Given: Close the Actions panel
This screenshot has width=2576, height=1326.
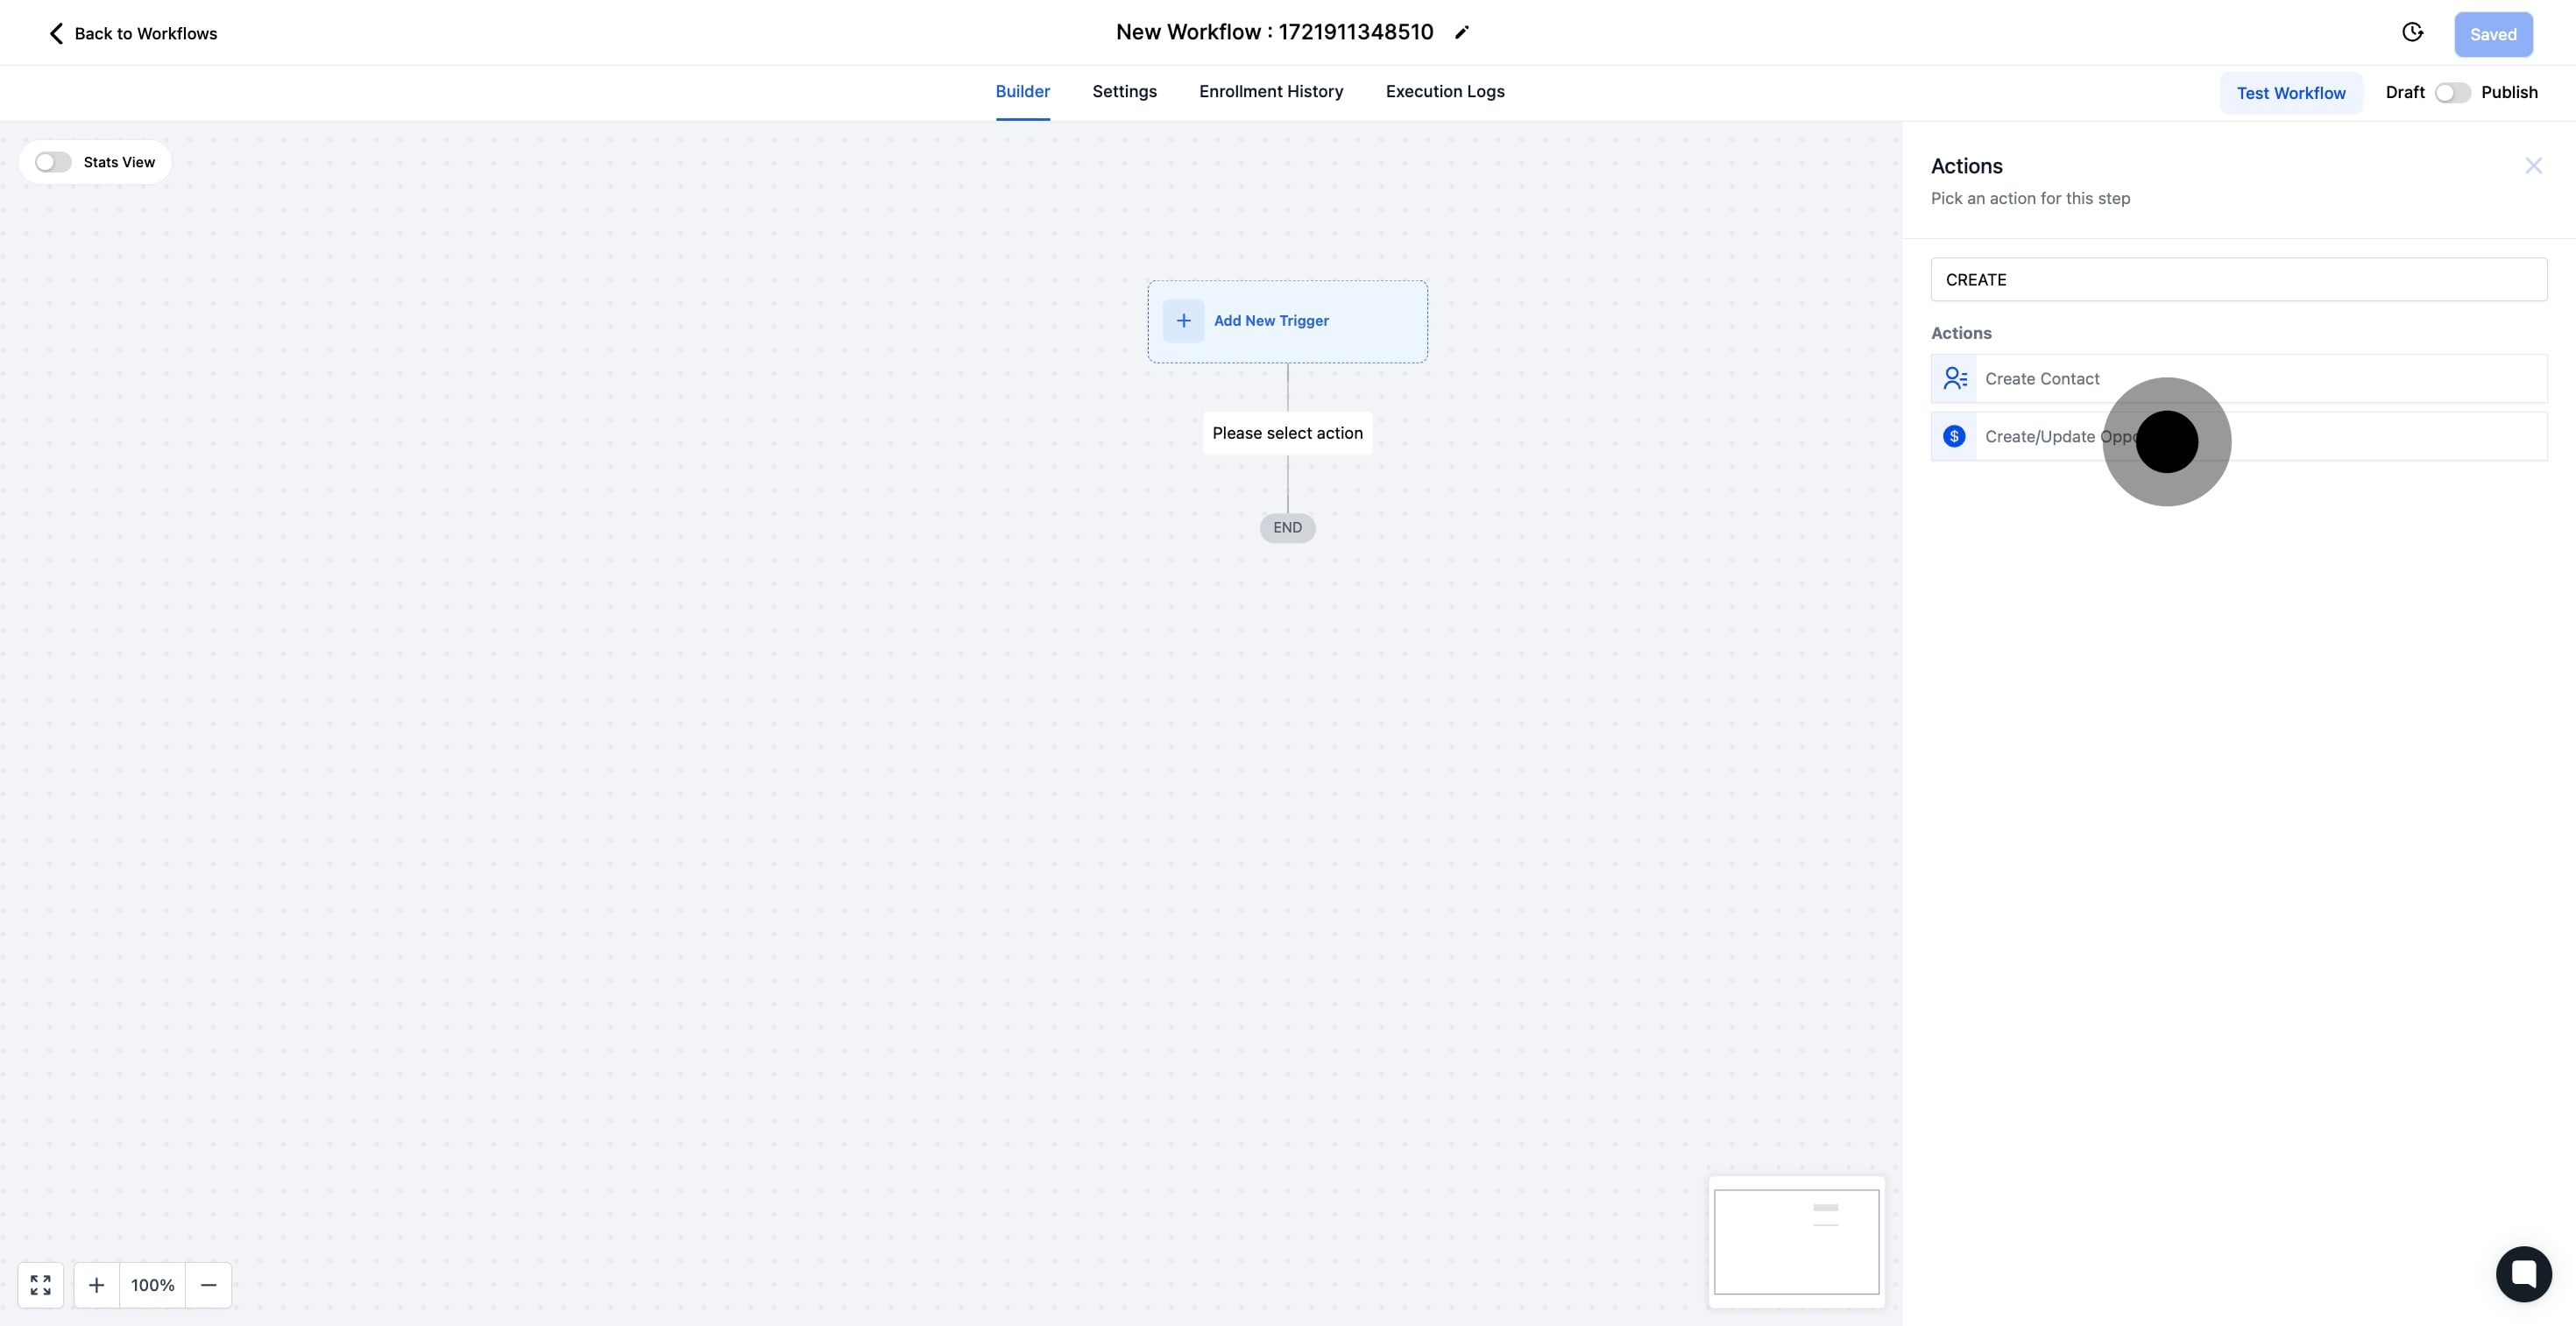Looking at the screenshot, I should click(2533, 165).
